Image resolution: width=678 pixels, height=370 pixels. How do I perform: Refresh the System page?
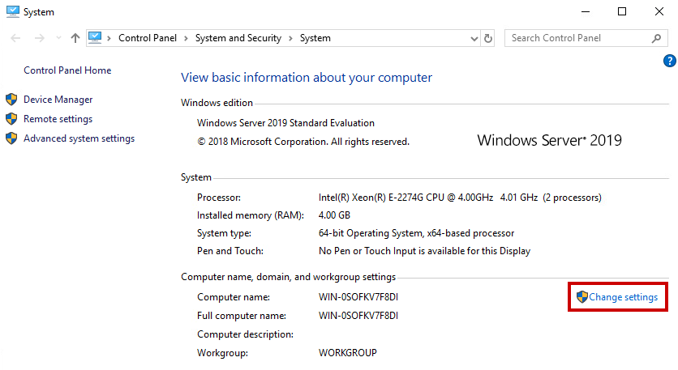[x=488, y=38]
